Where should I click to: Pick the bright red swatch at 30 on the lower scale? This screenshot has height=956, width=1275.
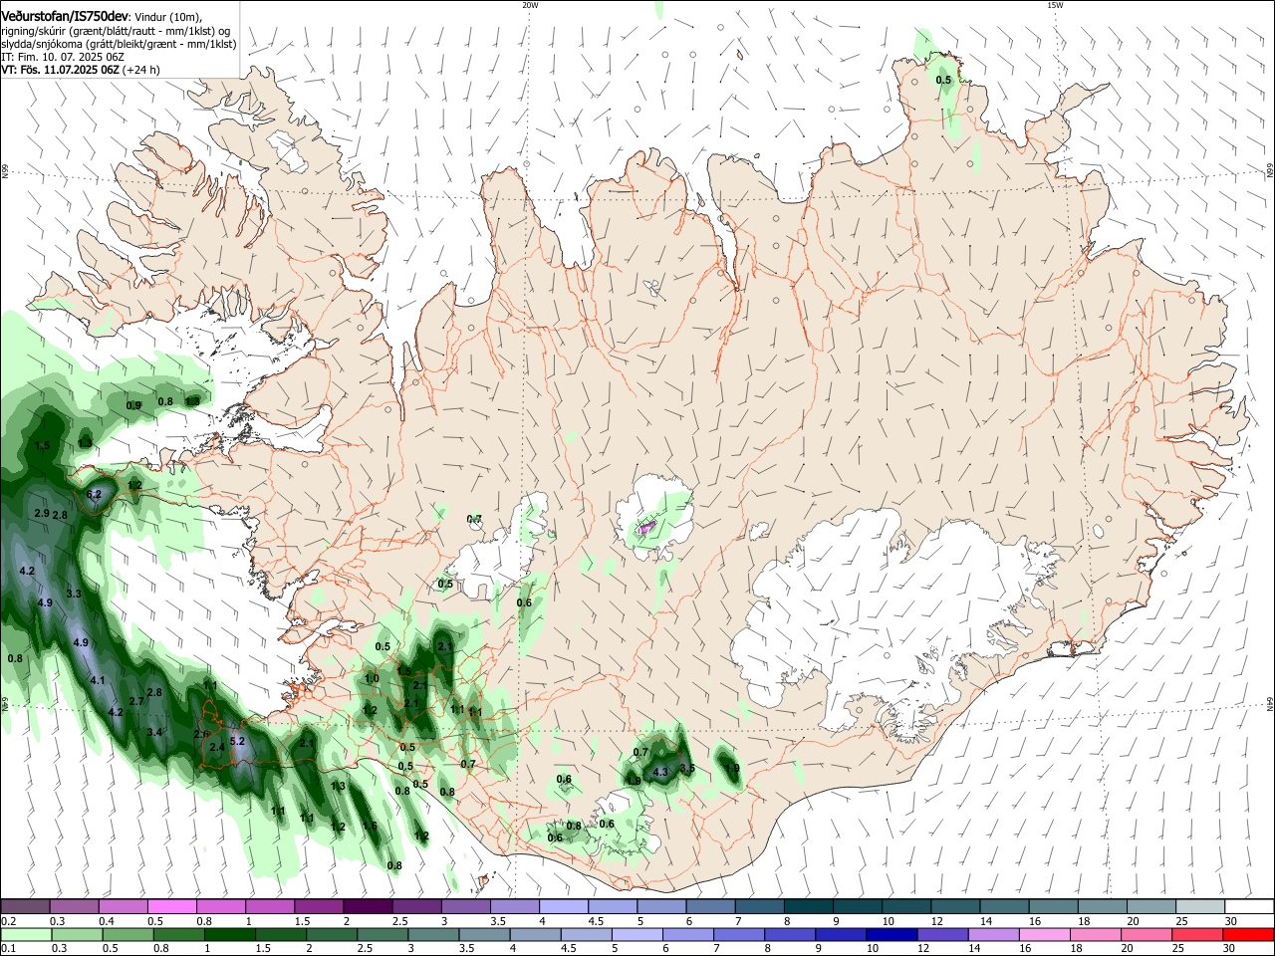tap(1249, 934)
